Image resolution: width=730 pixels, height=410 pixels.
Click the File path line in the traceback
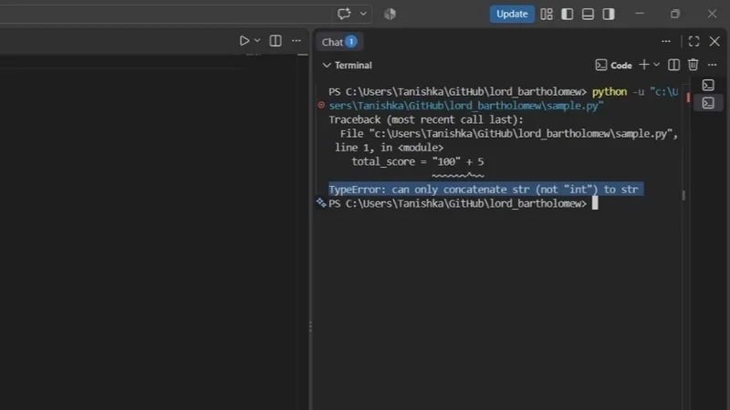(x=509, y=134)
